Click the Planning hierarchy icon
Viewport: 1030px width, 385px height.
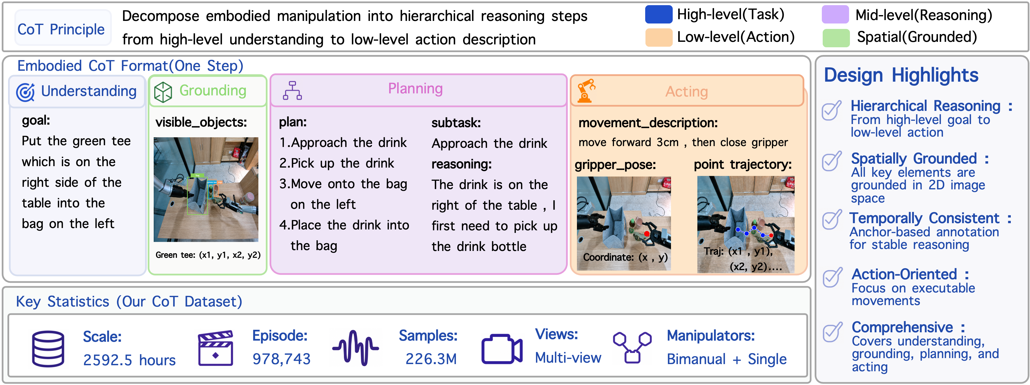293,91
